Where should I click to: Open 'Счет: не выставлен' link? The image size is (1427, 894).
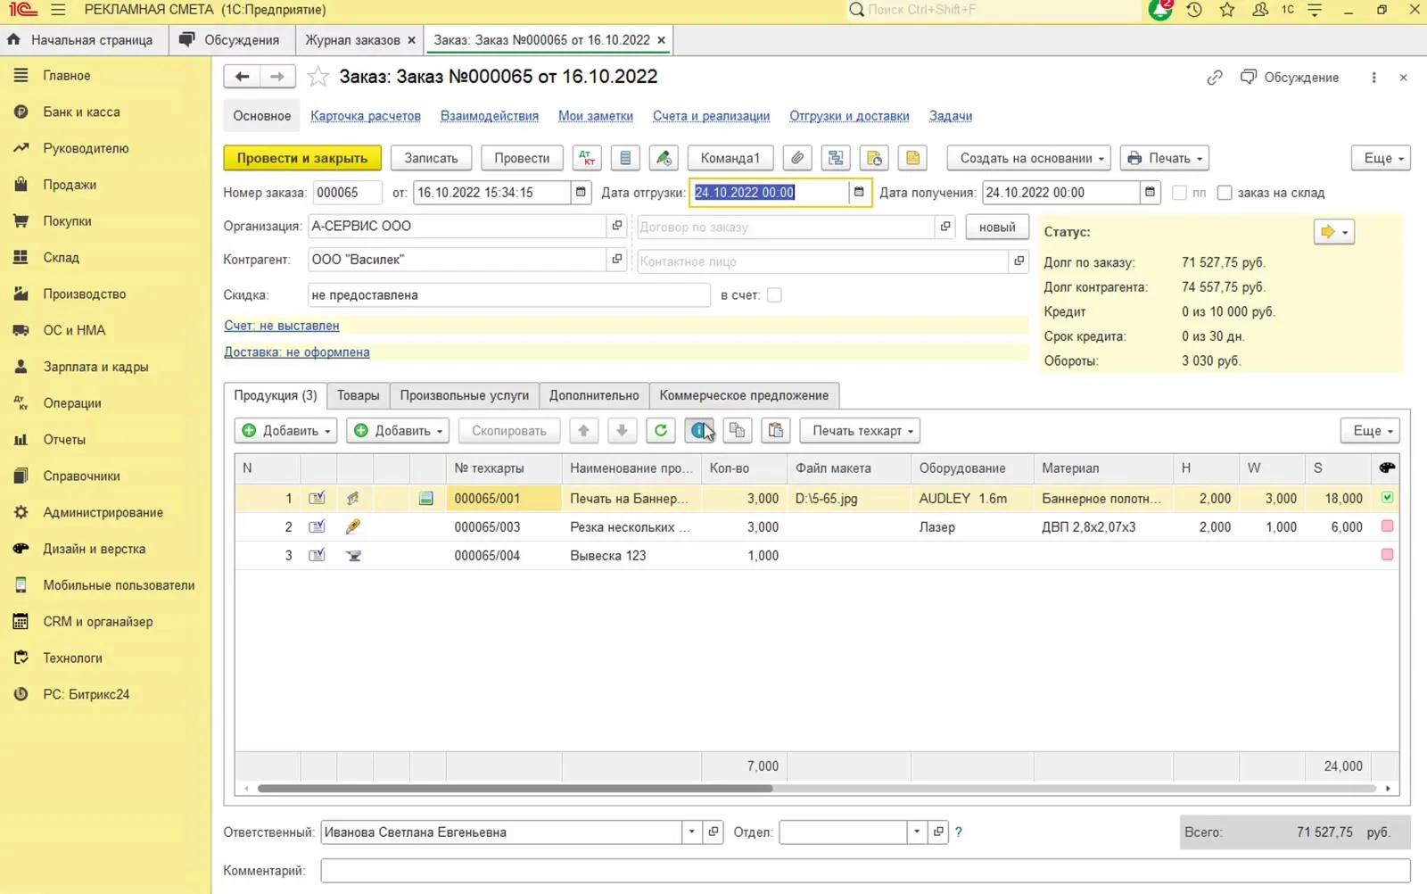(281, 326)
